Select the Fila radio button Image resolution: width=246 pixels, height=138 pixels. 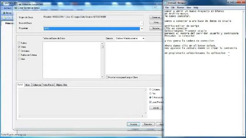click(150, 94)
